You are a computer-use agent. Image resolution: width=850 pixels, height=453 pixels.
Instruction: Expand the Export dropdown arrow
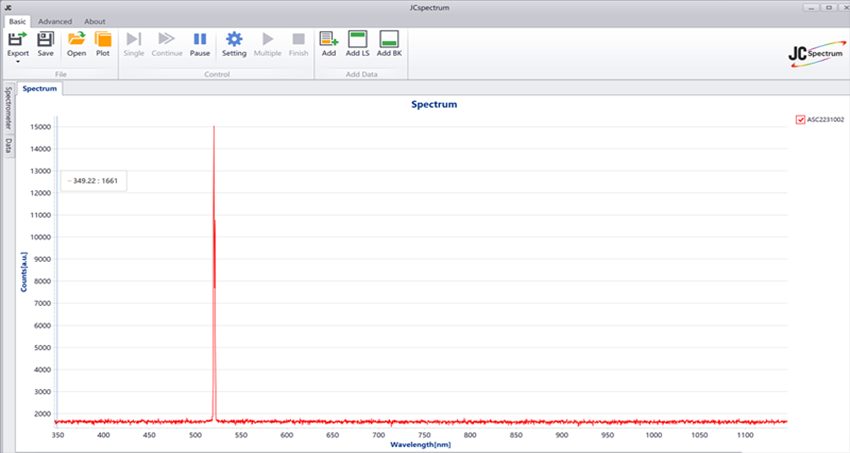pos(18,62)
